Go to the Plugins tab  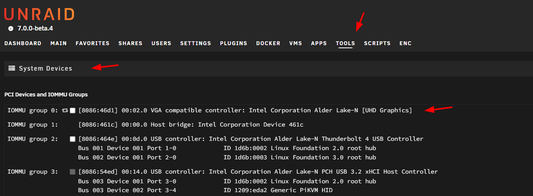233,44
